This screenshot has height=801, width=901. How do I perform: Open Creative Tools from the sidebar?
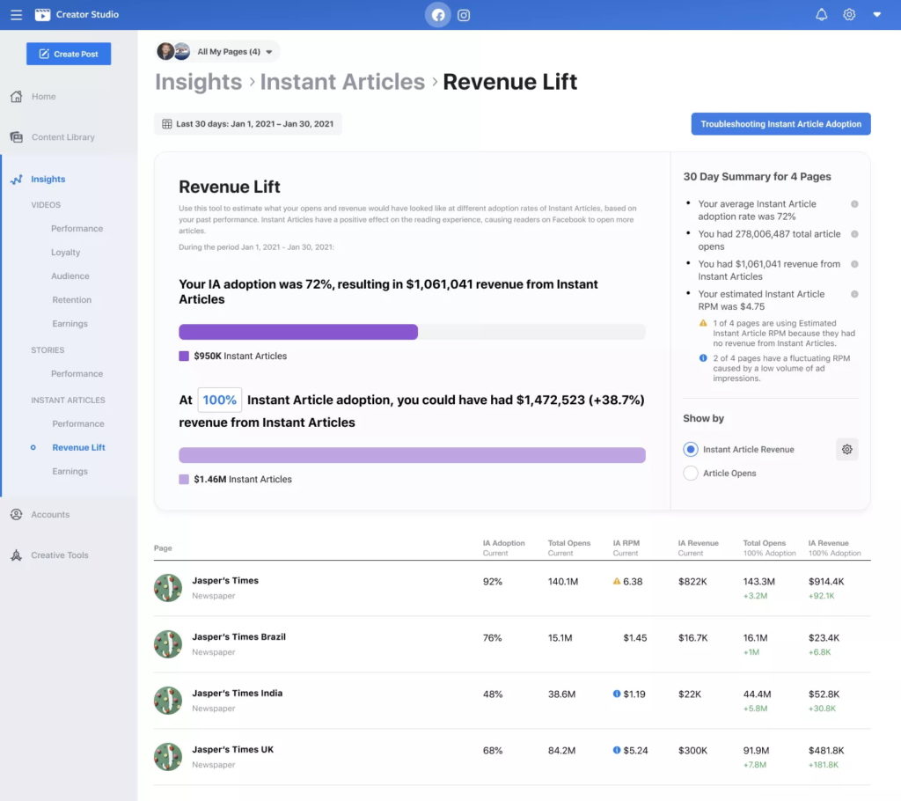(51, 555)
